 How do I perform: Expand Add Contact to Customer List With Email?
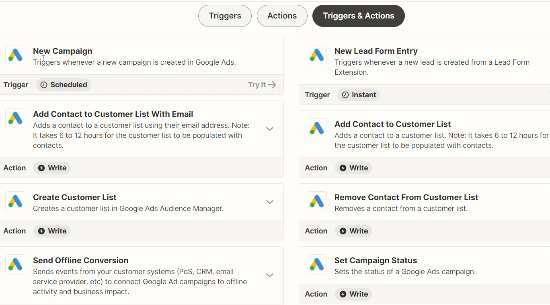[x=270, y=129]
